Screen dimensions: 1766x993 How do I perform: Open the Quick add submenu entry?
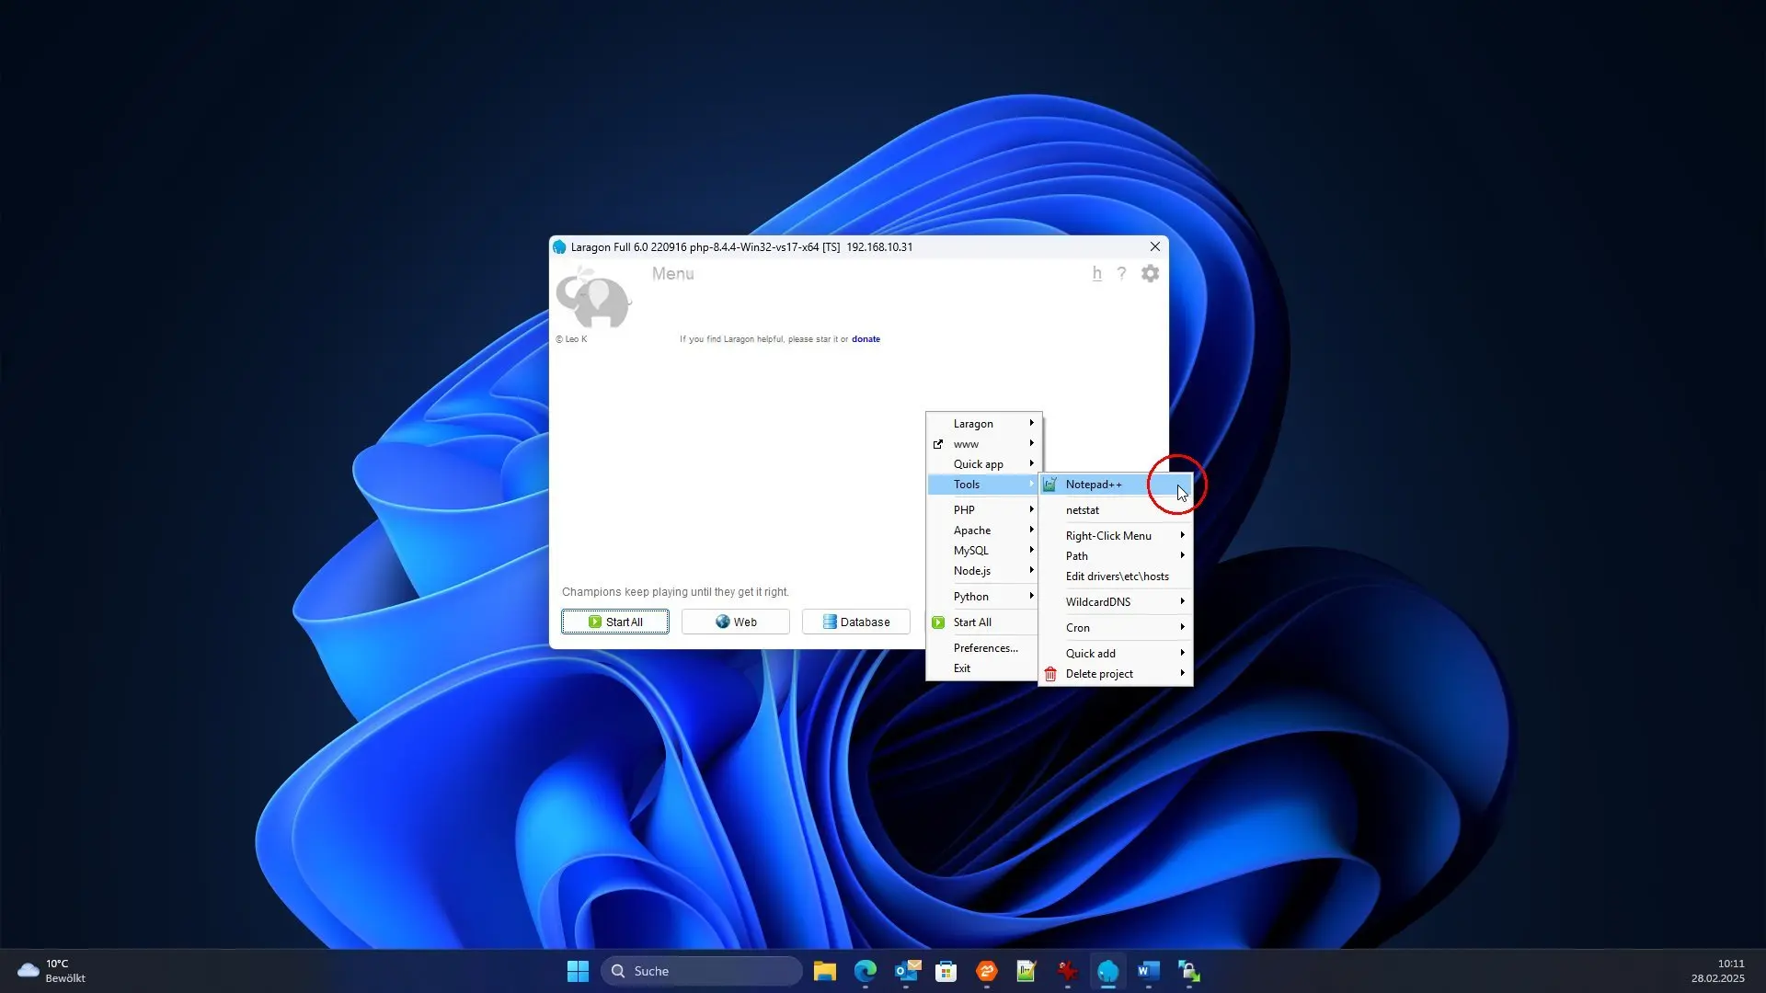pyautogui.click(x=1116, y=654)
